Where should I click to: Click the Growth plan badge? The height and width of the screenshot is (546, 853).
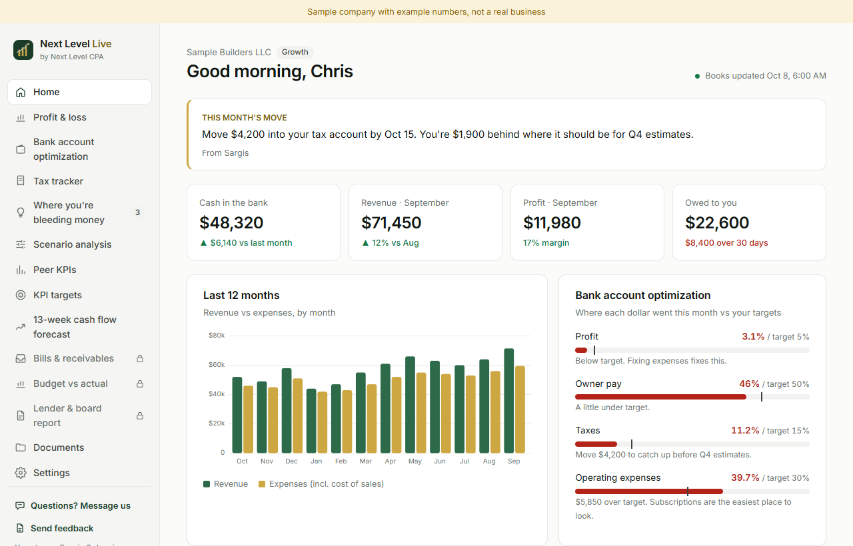[295, 52]
